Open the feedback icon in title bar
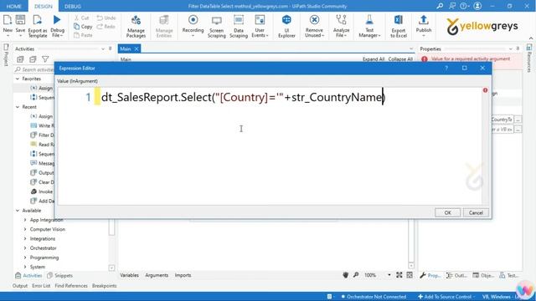 (452, 6)
